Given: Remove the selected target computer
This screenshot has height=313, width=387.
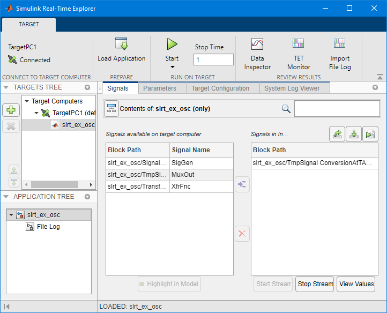Looking at the screenshot, I should 11,126.
